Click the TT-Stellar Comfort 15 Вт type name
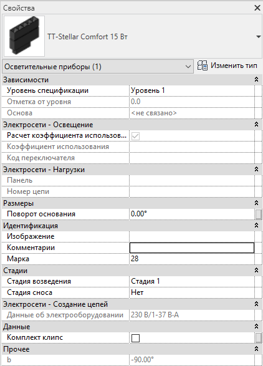The image size is (263, 366). (x=87, y=37)
